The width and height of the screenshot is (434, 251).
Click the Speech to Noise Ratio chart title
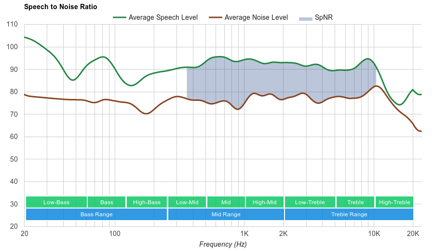tap(60, 7)
